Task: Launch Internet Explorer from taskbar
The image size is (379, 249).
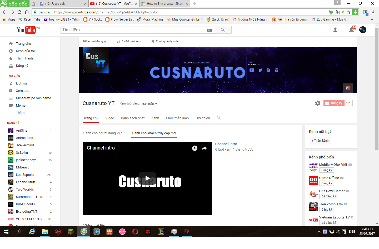Action: click(x=32, y=232)
